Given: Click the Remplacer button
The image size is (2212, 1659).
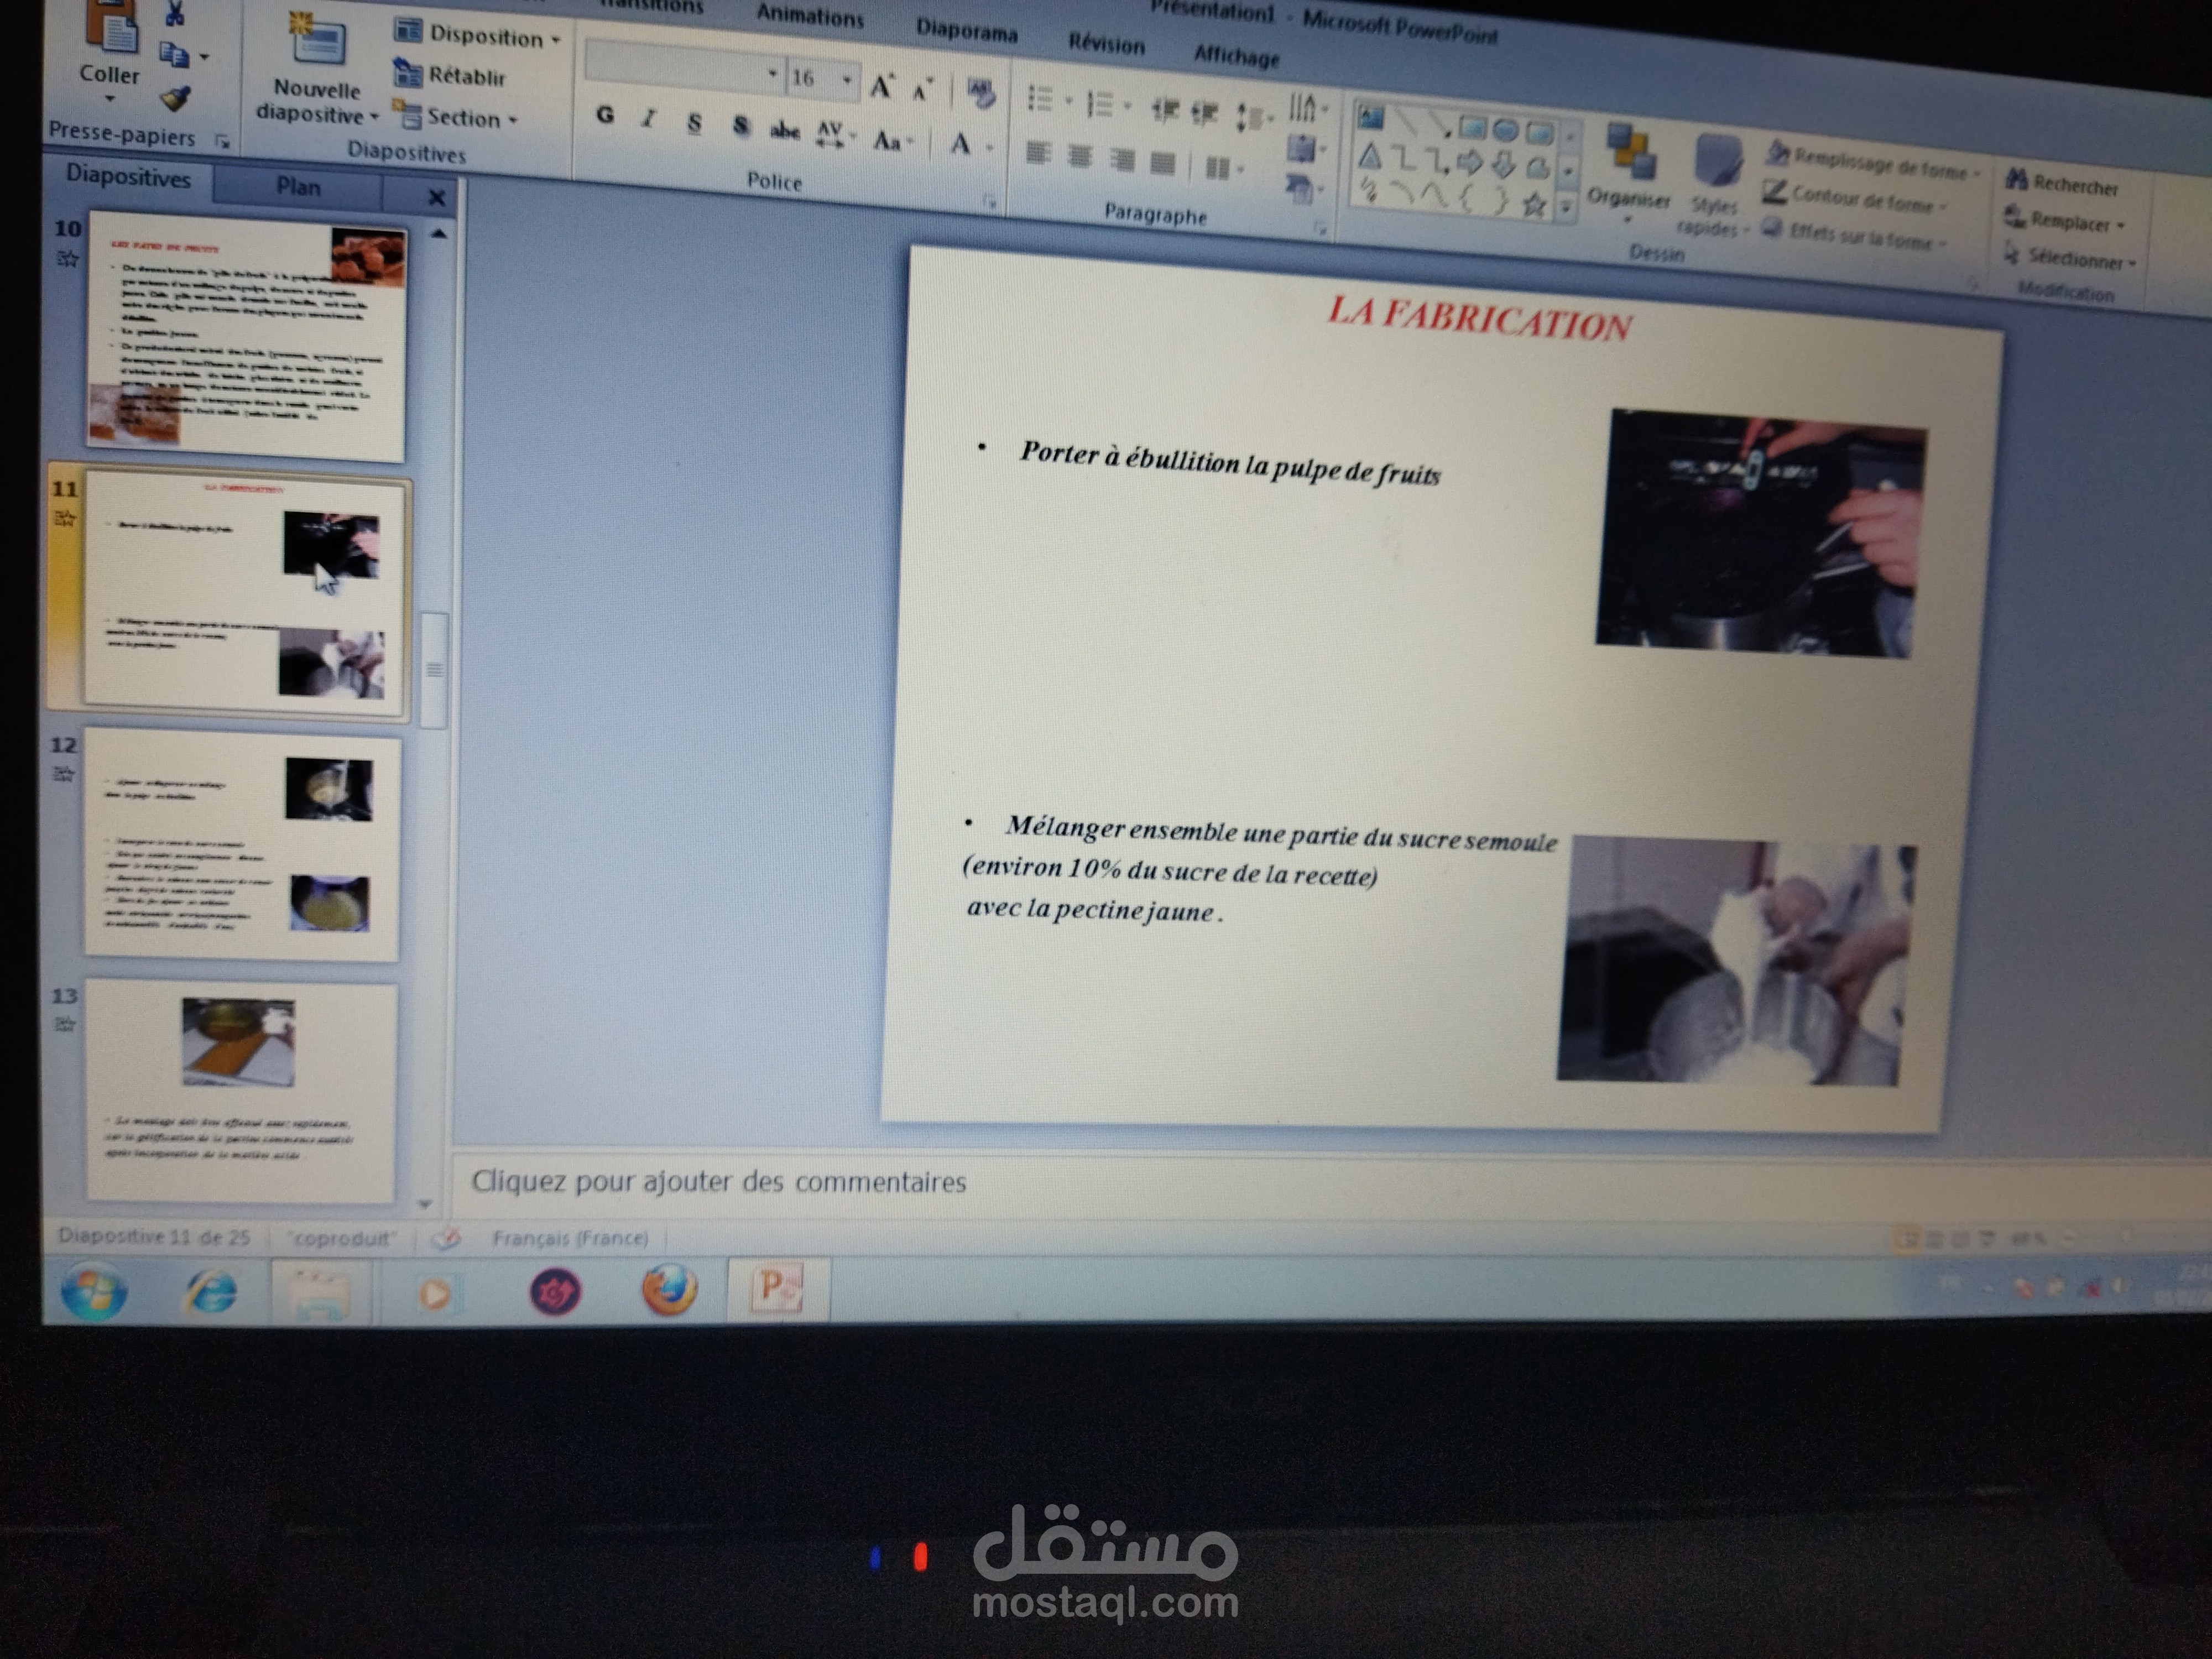Looking at the screenshot, I should click(2064, 220).
